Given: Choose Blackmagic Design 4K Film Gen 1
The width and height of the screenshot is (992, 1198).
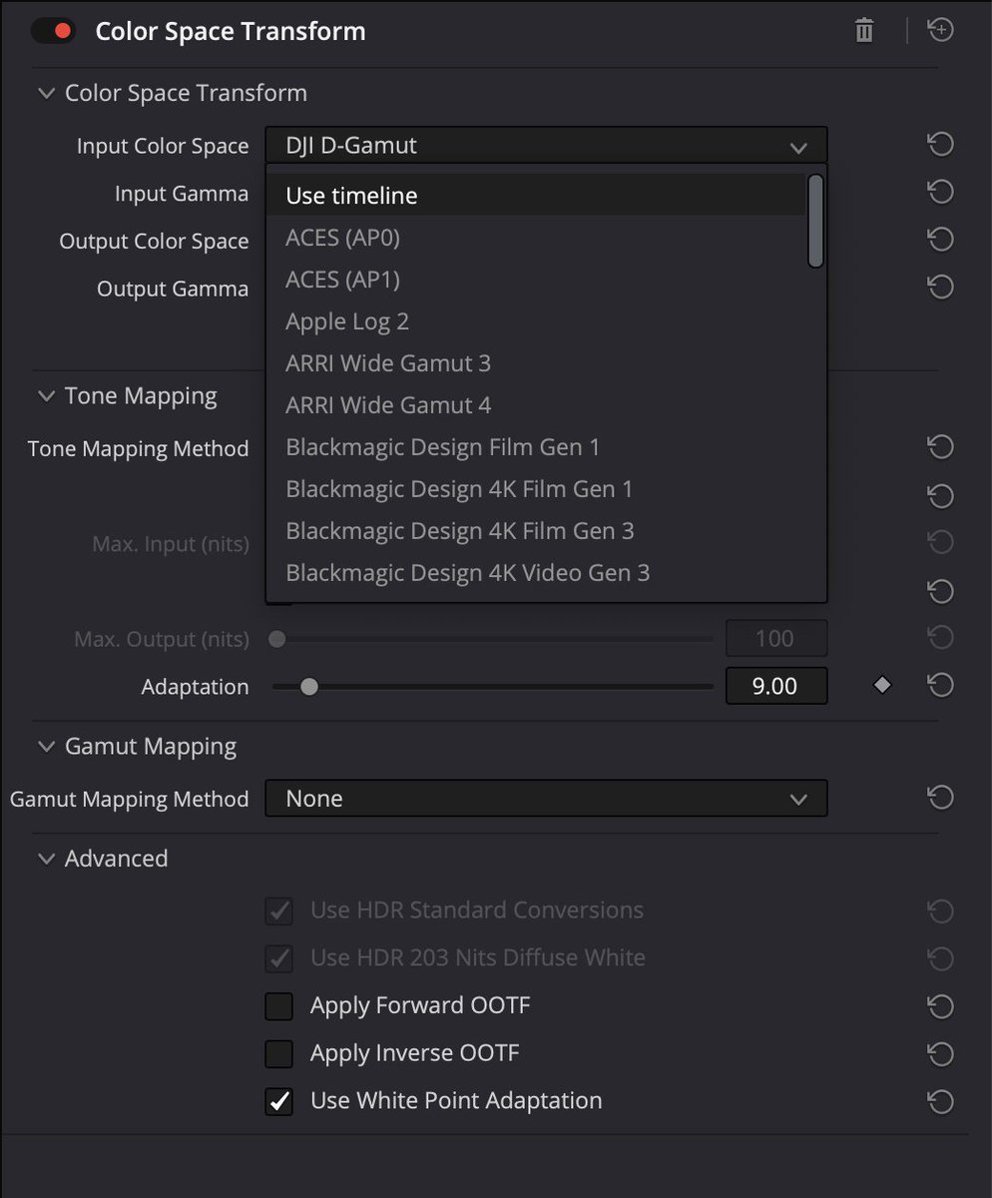Looking at the screenshot, I should pos(536,489).
